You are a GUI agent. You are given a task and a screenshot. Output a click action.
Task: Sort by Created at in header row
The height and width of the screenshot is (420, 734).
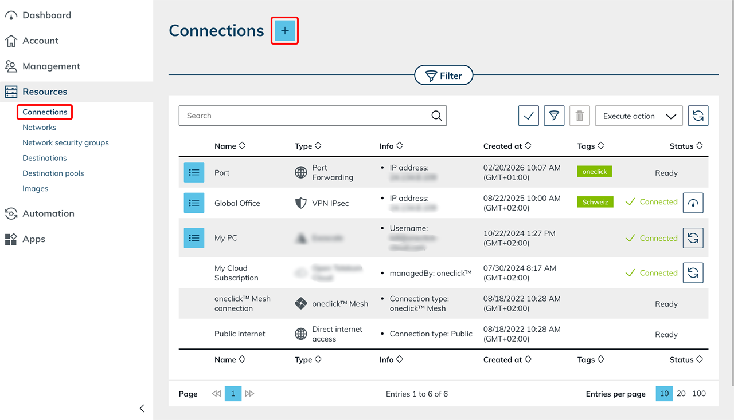[x=507, y=146]
